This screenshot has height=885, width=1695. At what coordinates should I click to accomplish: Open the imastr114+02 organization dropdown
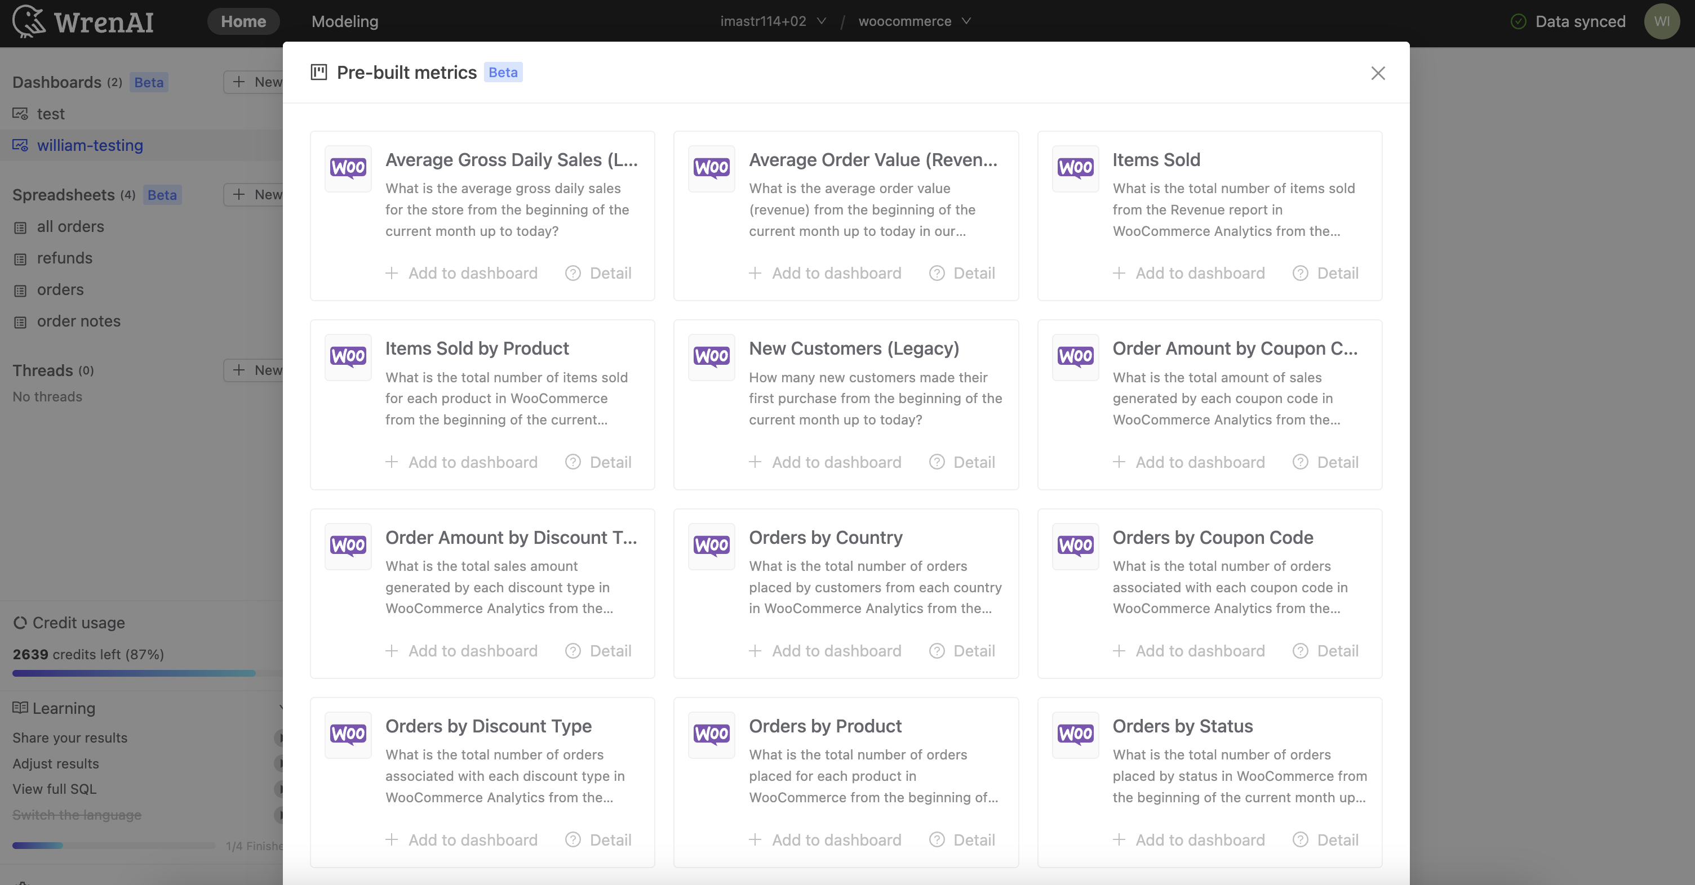[x=773, y=21]
